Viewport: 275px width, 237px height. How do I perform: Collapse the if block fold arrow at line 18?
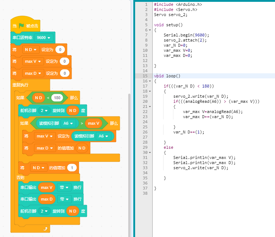click(x=150, y=91)
